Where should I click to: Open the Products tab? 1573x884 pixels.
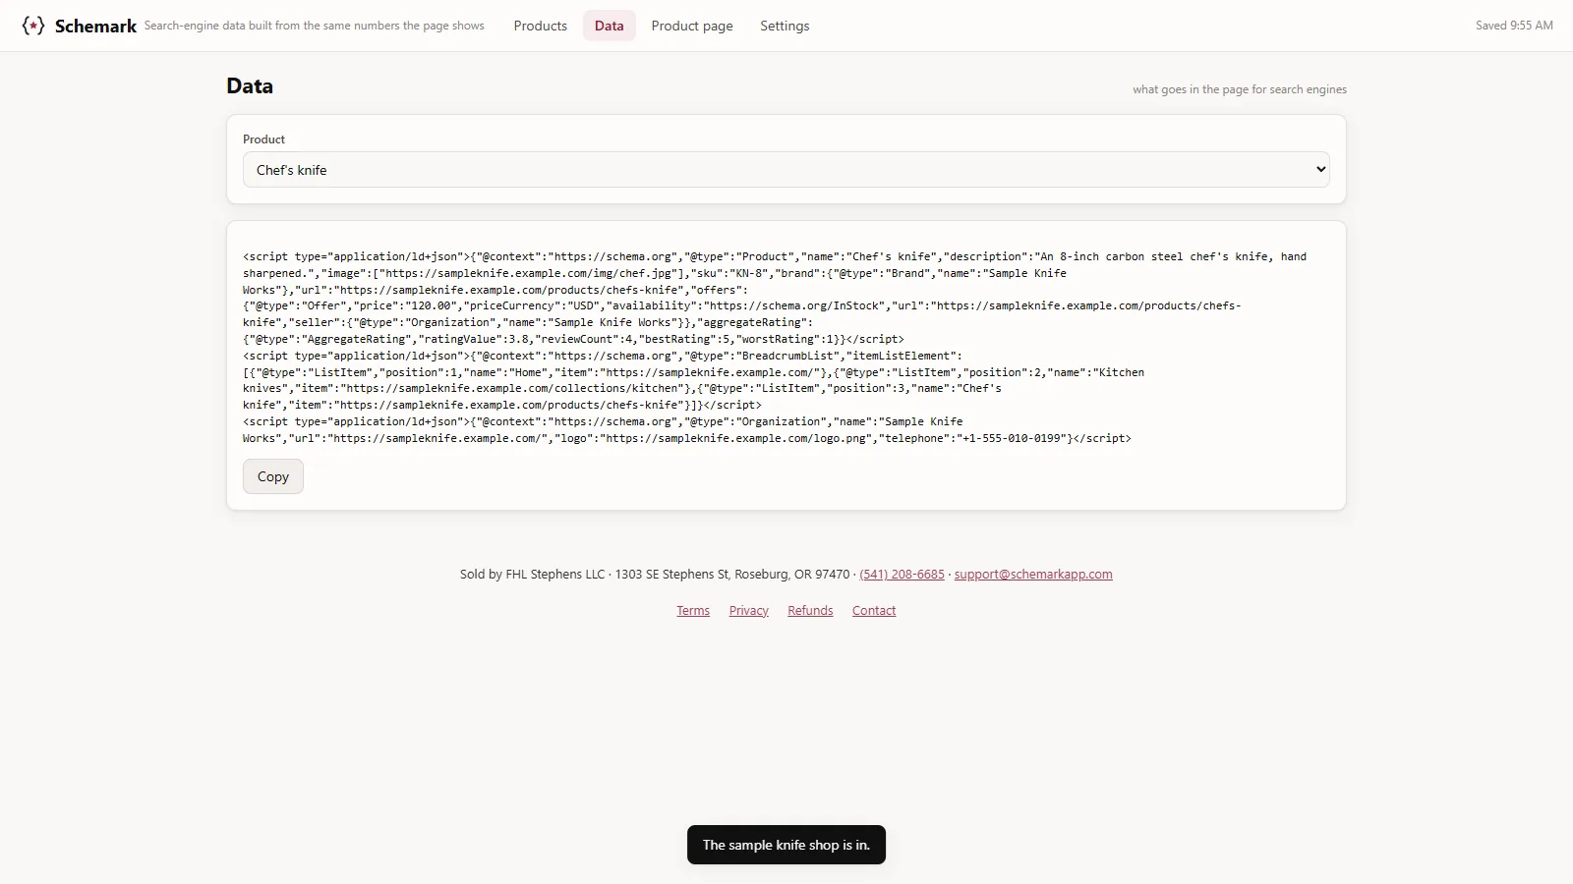coord(540,26)
